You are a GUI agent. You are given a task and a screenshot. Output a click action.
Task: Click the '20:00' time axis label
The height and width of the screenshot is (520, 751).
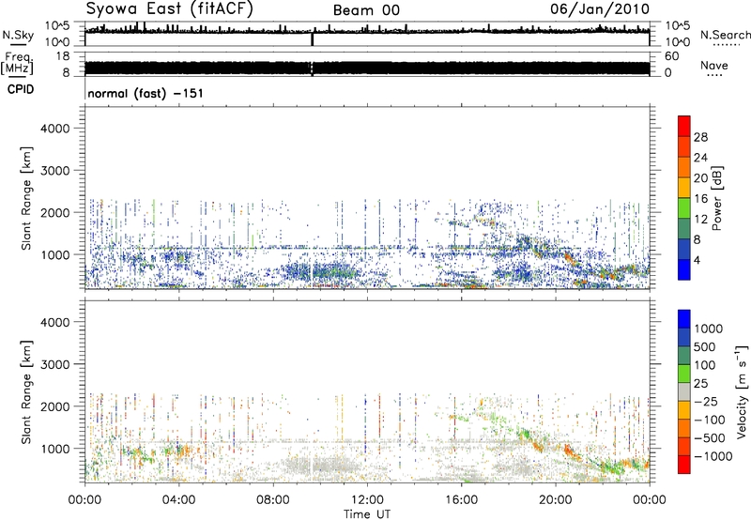(555, 499)
